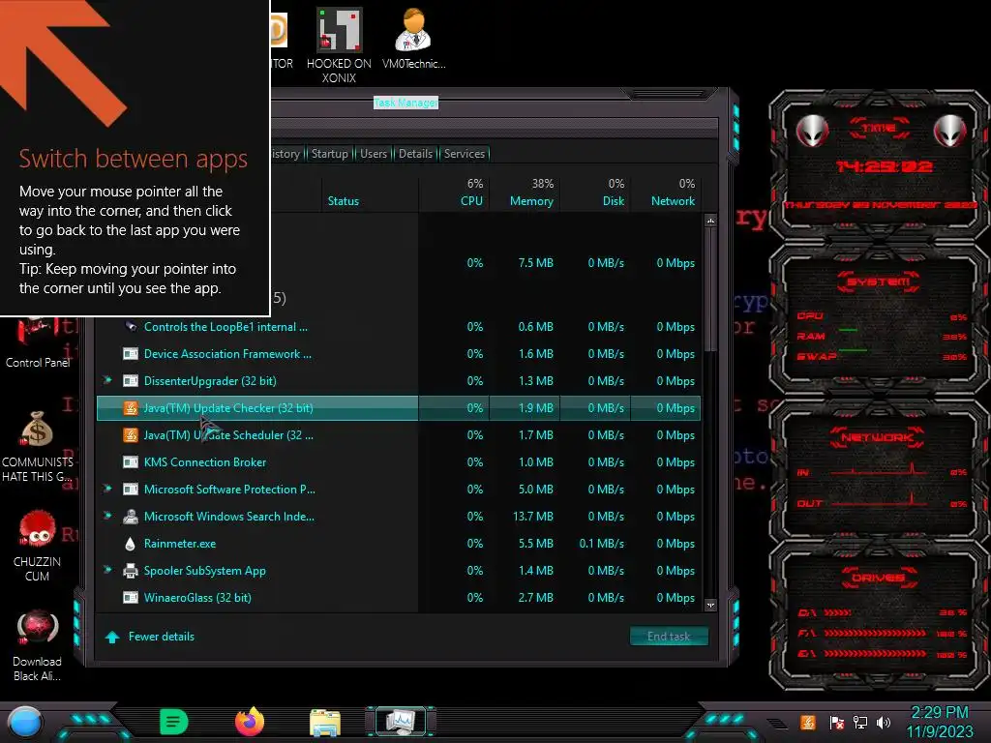The height and width of the screenshot is (743, 991).
Task: Click the Task Manager window title text
Action: coord(405,103)
